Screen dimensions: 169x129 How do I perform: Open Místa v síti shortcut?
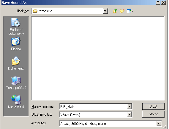coord(16,102)
